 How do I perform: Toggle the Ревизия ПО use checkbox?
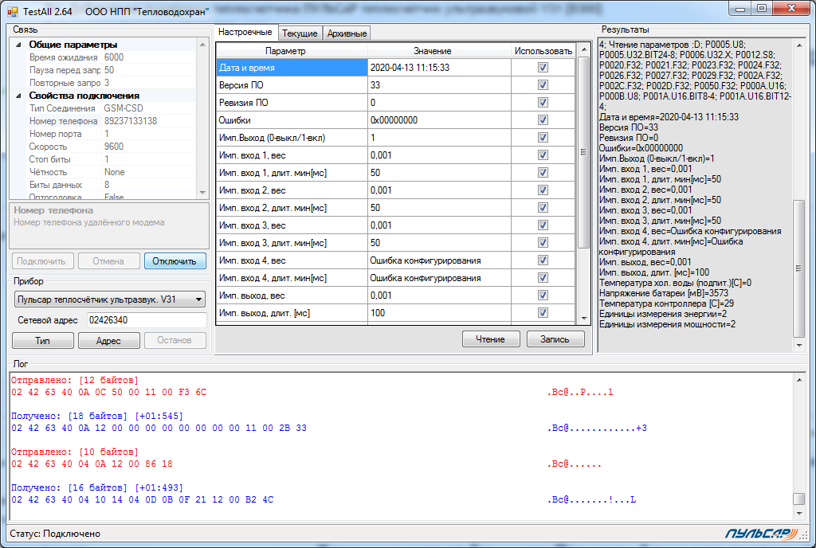coord(543,103)
